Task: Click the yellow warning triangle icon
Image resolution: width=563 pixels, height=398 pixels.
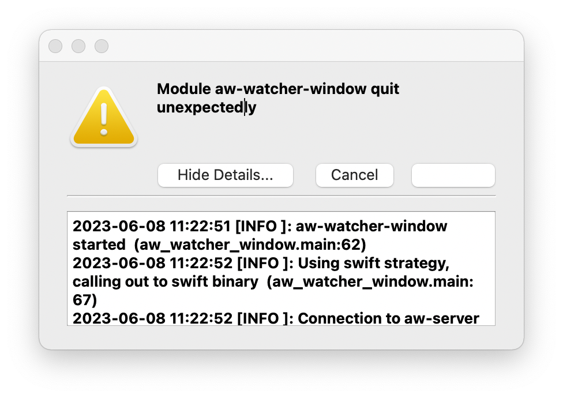Action: [104, 117]
